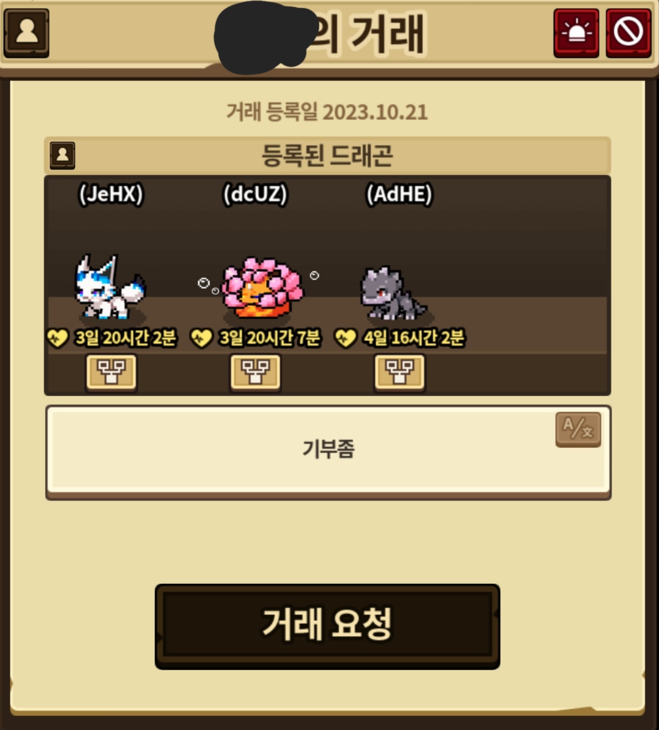Screen dimensions: 659x730
Task: Tap the (AdHE) dragon code label
Action: (x=399, y=194)
